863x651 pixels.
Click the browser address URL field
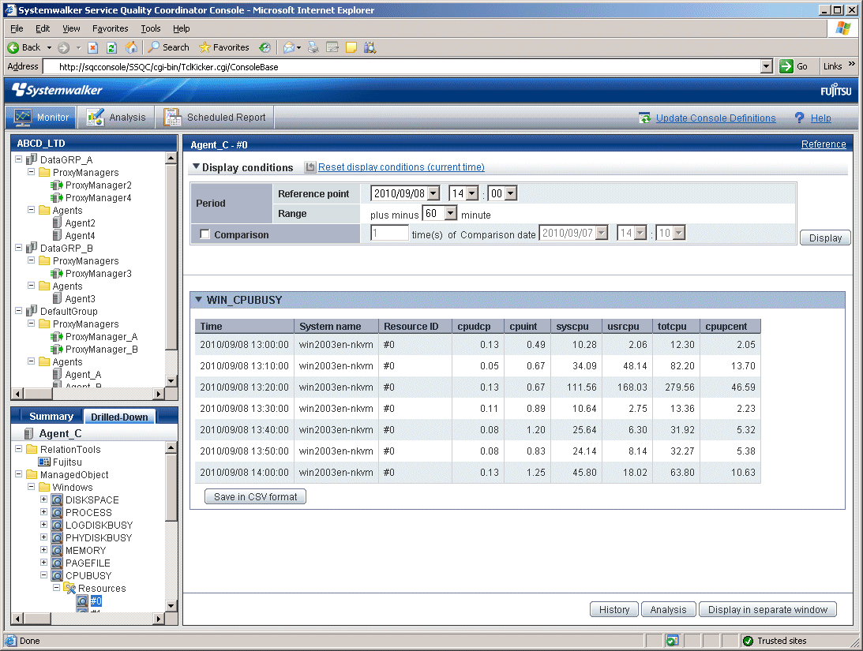[x=402, y=66]
